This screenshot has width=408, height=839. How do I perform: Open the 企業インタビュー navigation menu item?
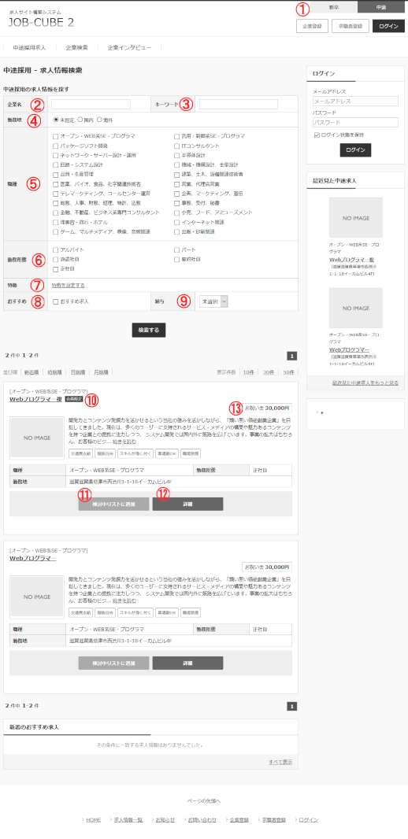pos(129,48)
